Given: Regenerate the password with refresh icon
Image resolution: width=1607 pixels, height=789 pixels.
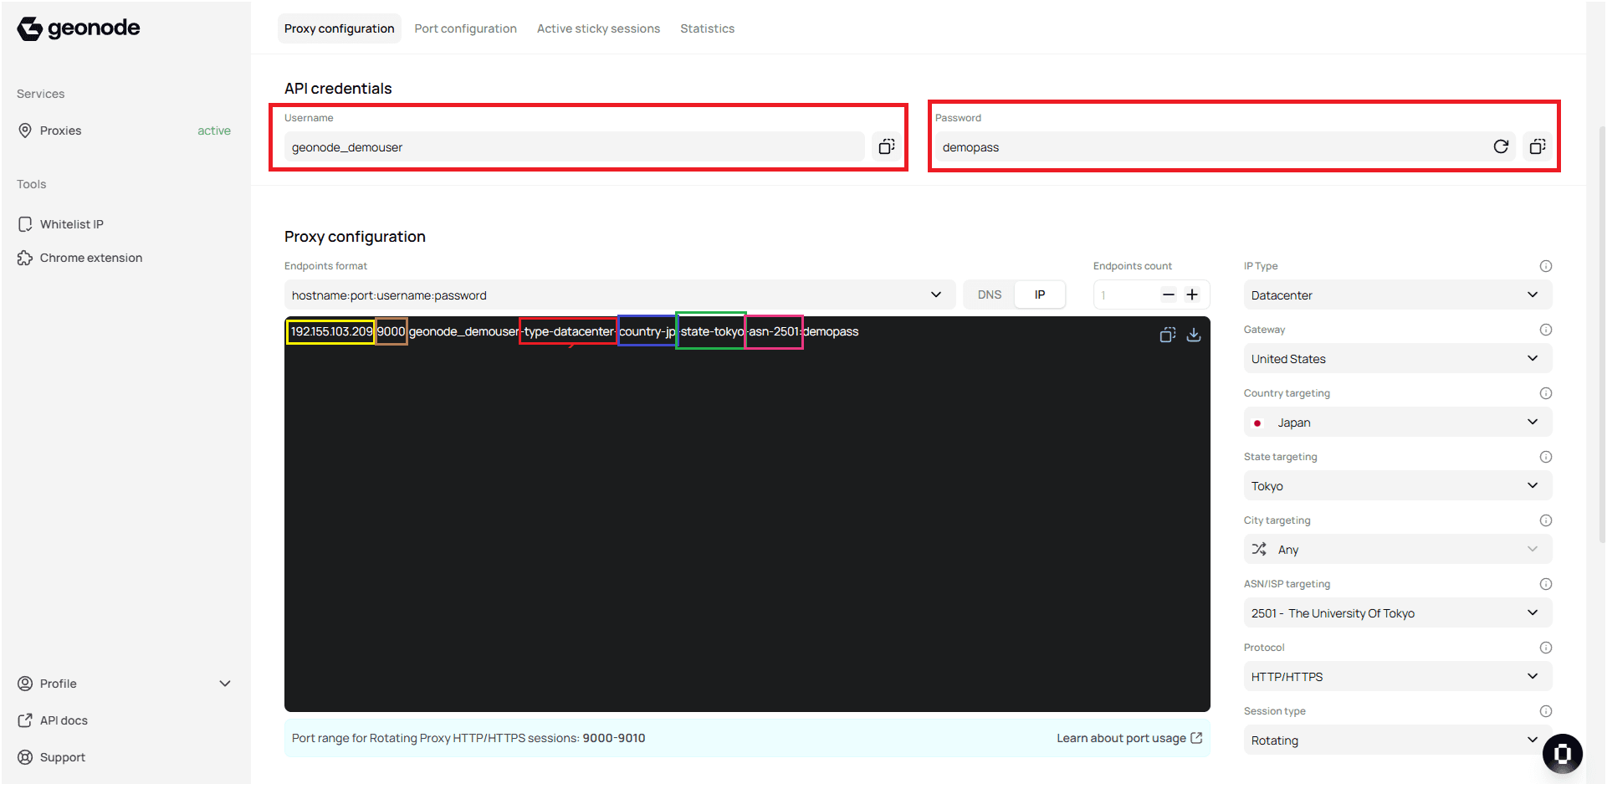Looking at the screenshot, I should (x=1502, y=146).
